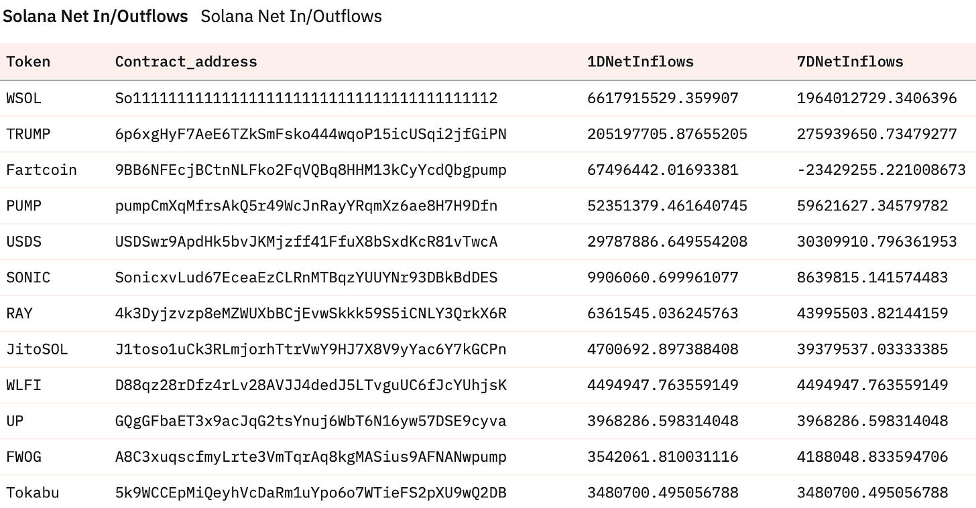
Task: Click the WLFI token cell
Action: (24, 385)
